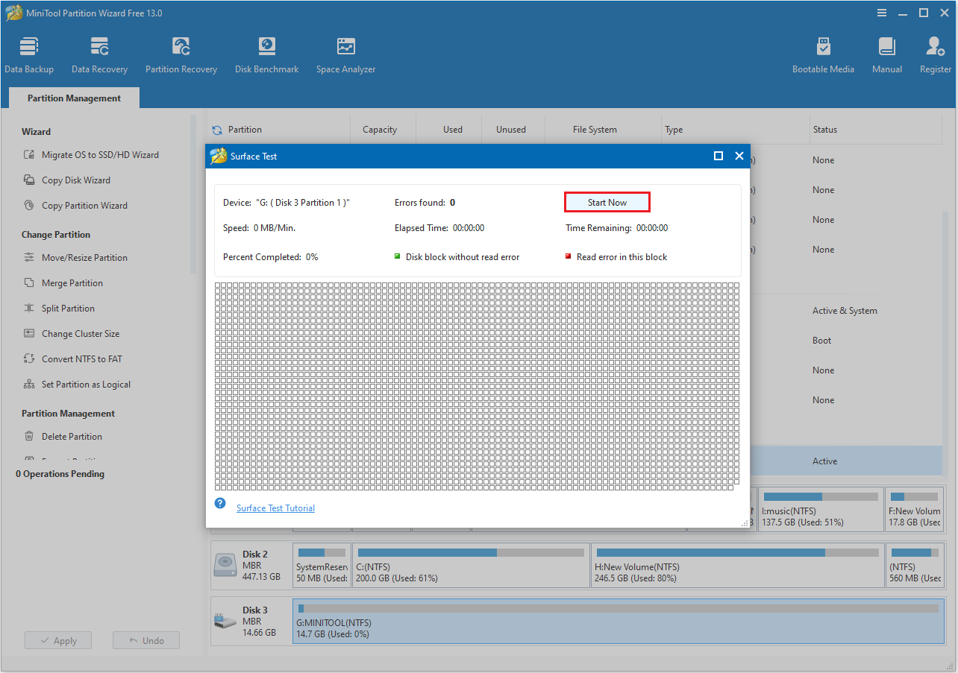Select Partition Recovery

(181, 52)
